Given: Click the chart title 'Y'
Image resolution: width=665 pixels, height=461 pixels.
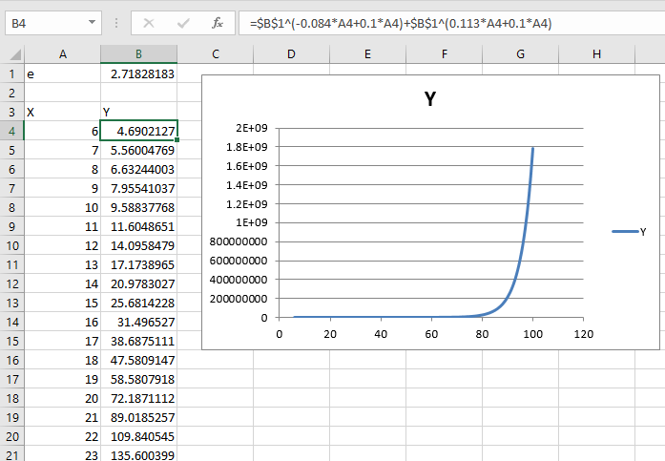Looking at the screenshot, I should point(430,99).
